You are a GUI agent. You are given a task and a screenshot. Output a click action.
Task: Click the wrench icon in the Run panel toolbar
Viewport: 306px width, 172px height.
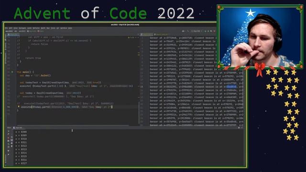click(9, 134)
